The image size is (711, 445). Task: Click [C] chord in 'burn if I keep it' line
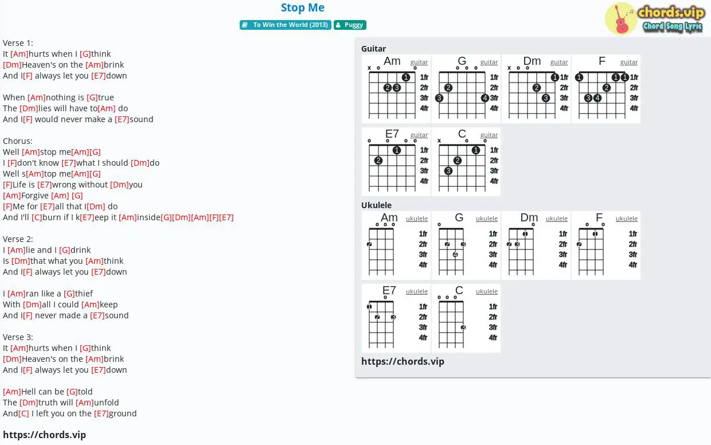tap(37, 217)
